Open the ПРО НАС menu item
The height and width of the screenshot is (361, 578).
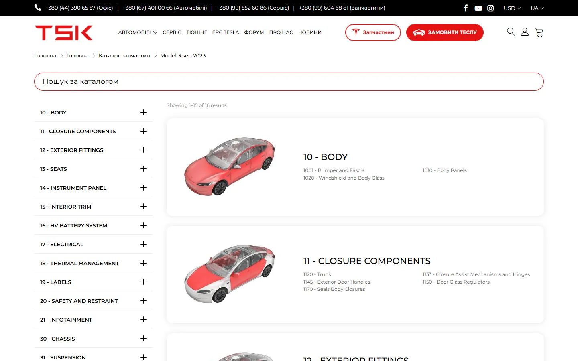281,32
